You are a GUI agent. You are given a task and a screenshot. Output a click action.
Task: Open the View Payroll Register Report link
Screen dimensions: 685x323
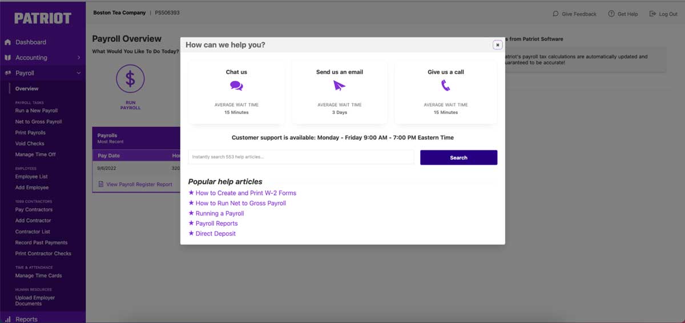139,185
